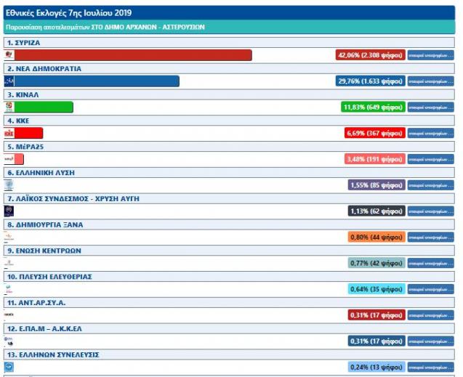Viewport: 463px width, 377px height.
Task: Click the '8. ΔΗΜΙΟΥΡΓΙΑ ΞΑΝΑ' row header
Action: 229,224
